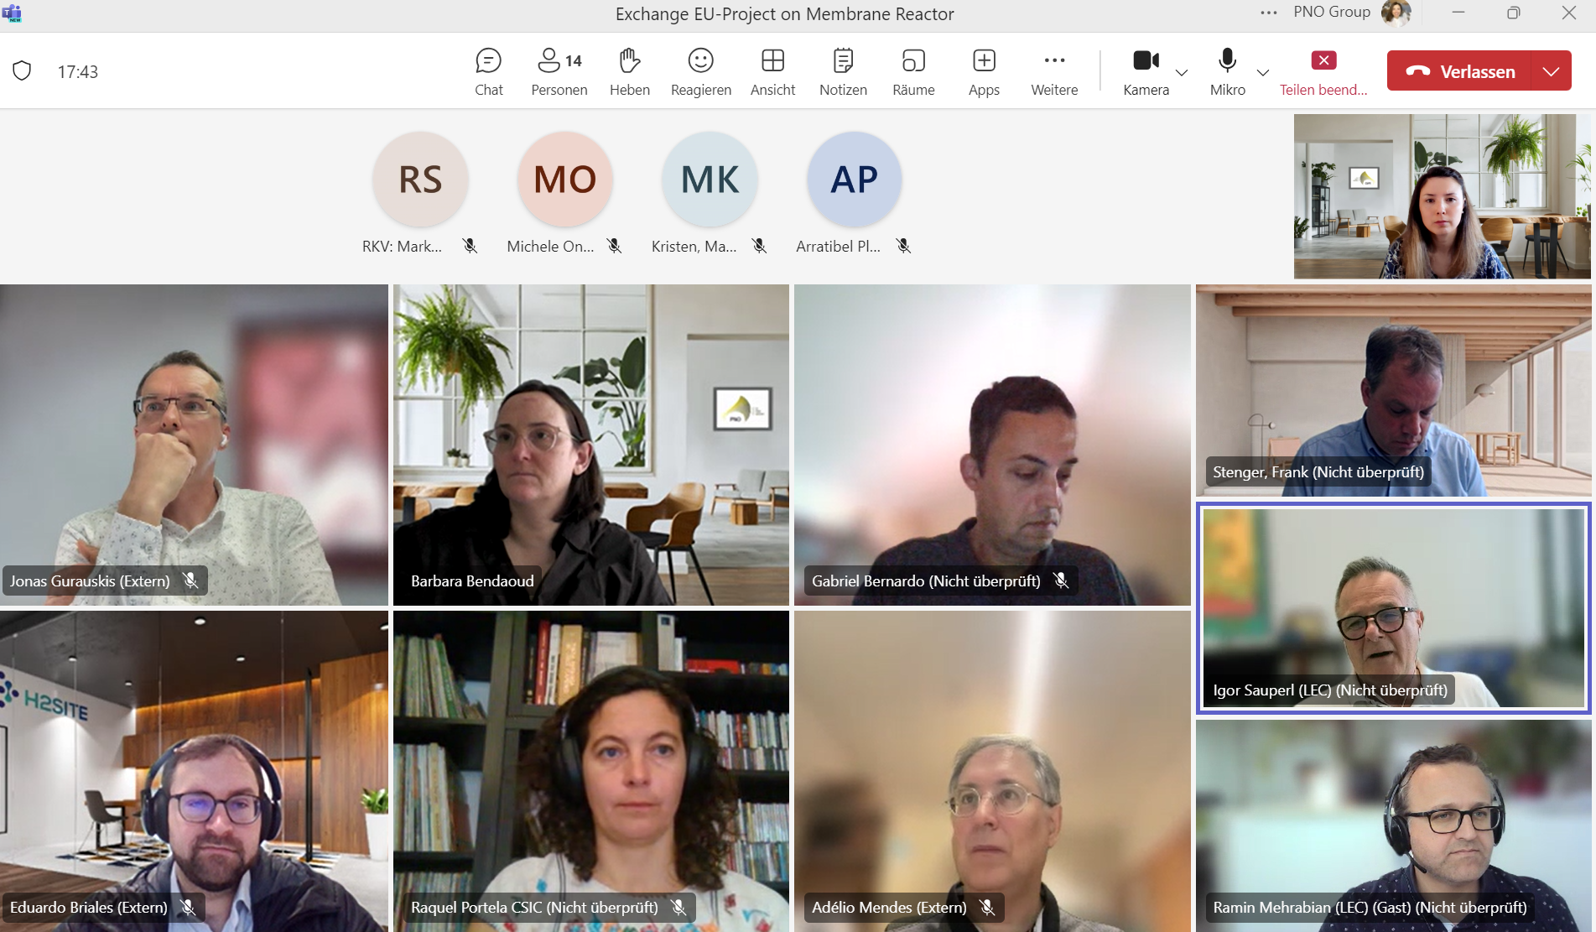Click the Ramin Mehrabian name label
The height and width of the screenshot is (932, 1596).
pyautogui.click(x=1370, y=907)
